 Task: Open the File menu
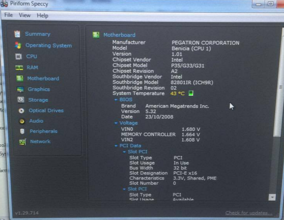pyautogui.click(x=9, y=15)
